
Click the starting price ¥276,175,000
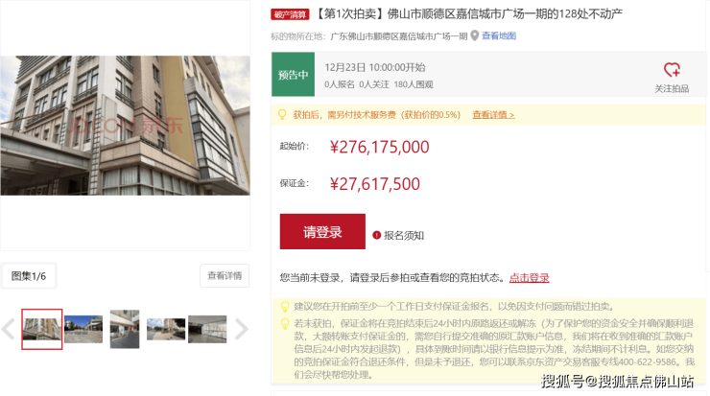[379, 147]
